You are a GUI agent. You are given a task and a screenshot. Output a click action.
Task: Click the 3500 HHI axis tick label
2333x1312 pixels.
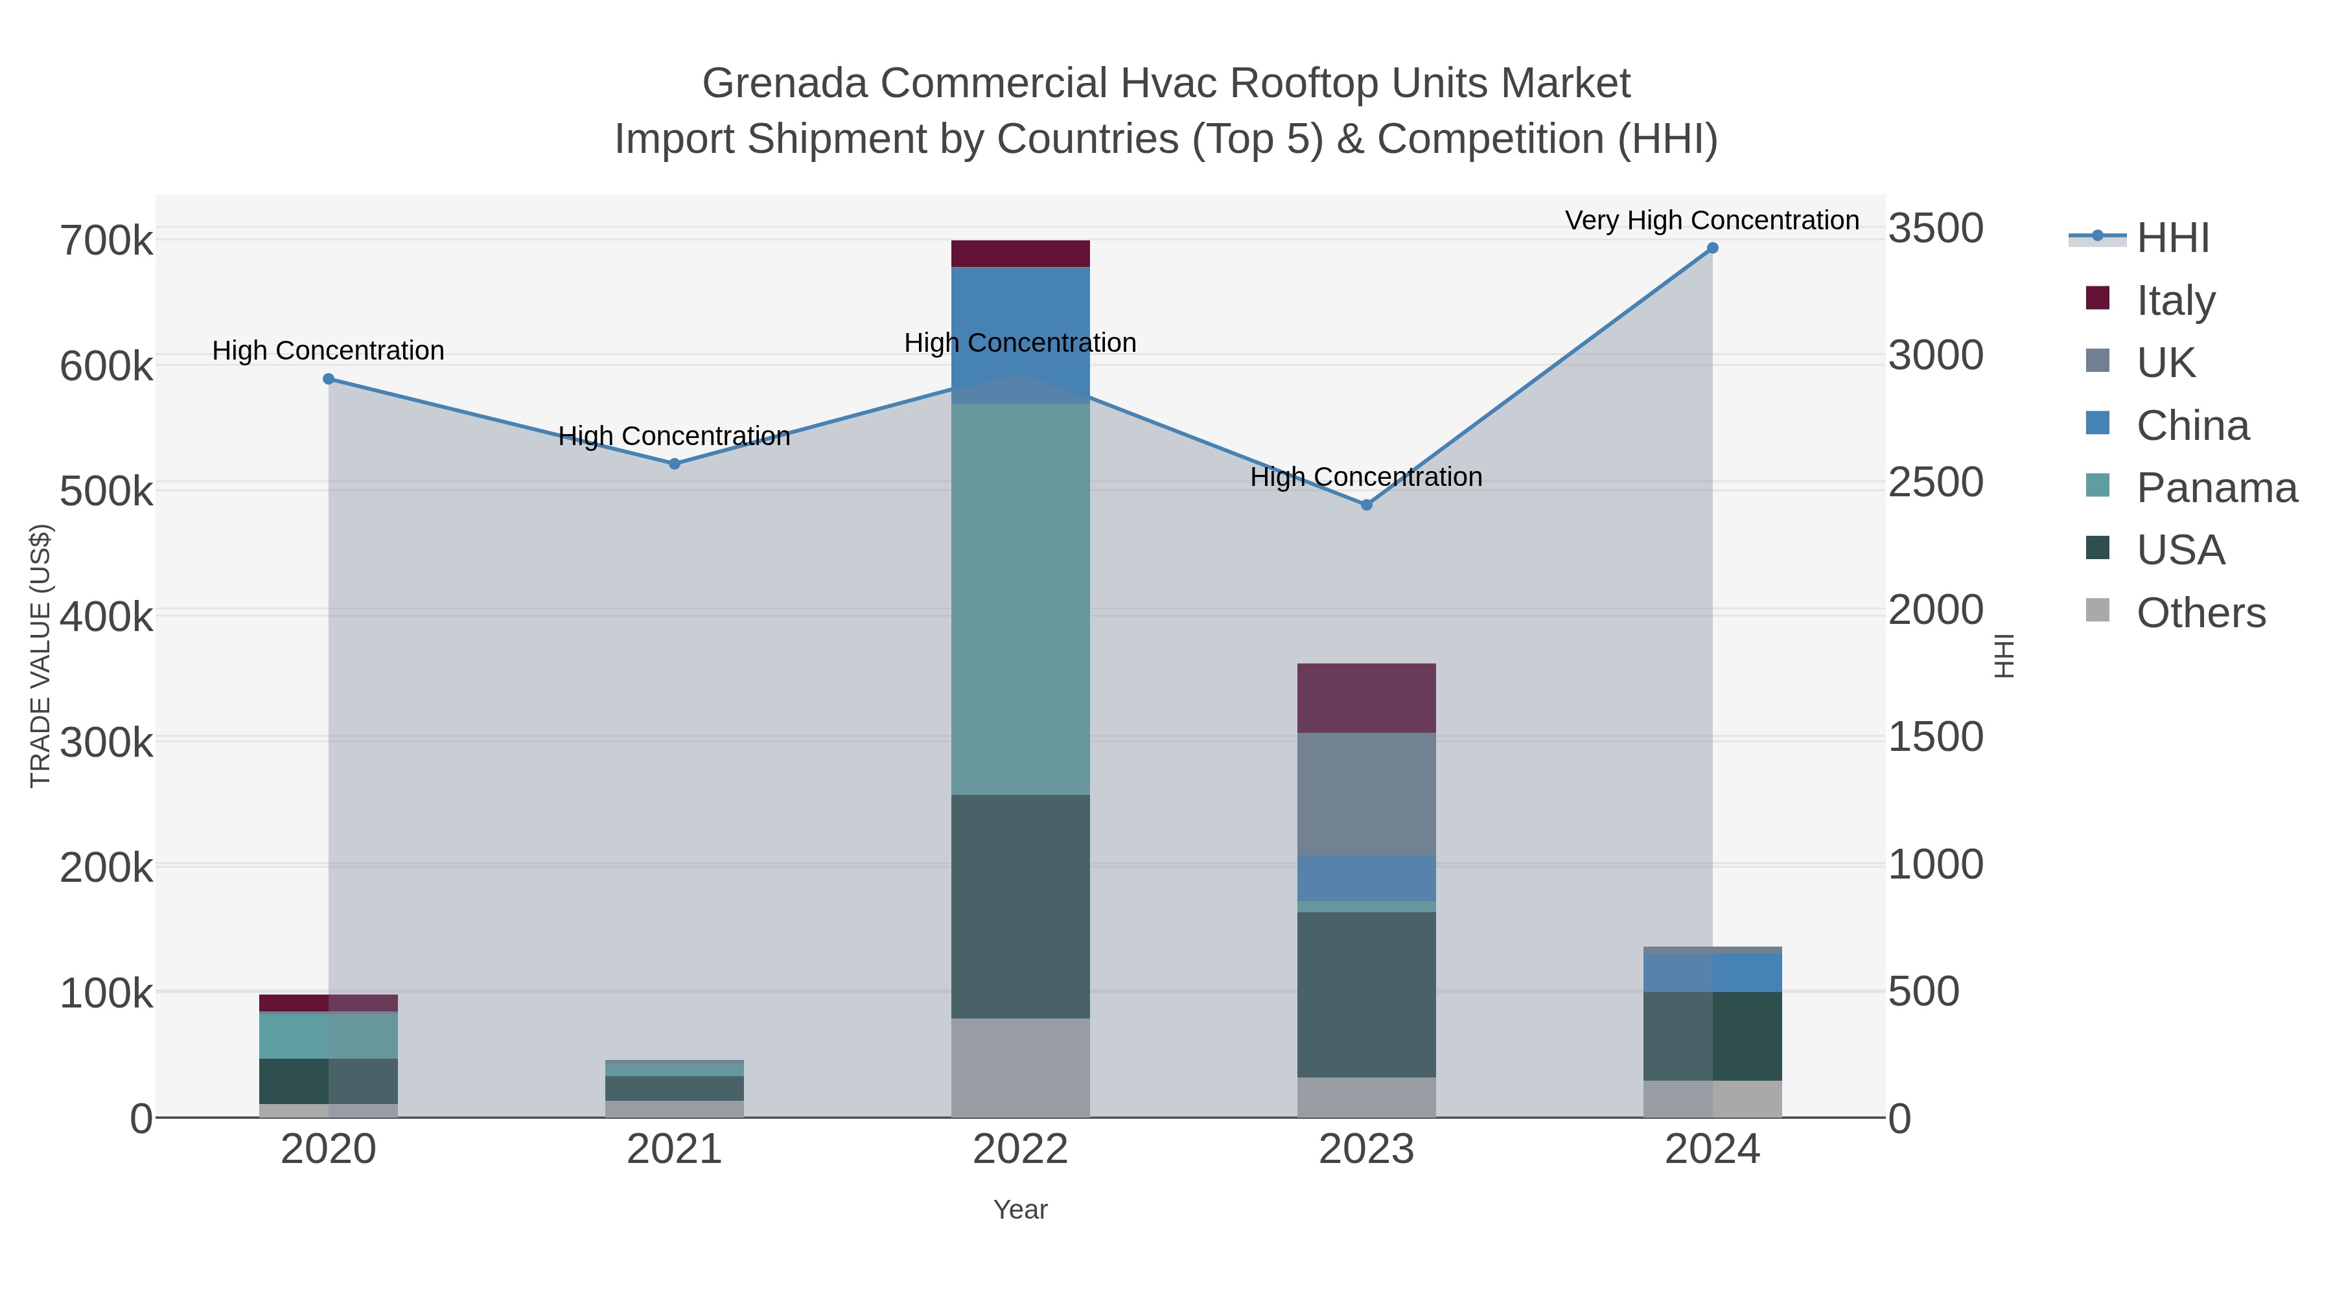[1936, 228]
